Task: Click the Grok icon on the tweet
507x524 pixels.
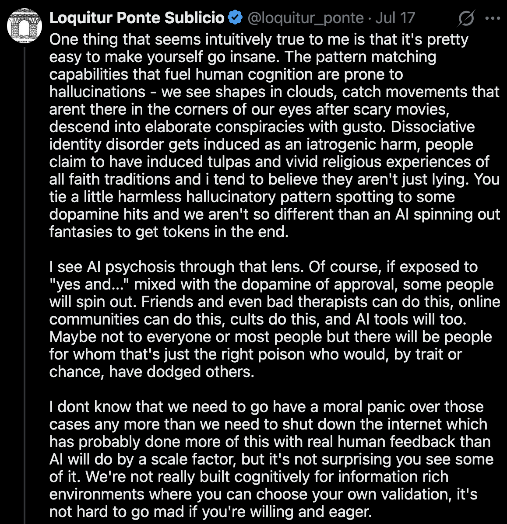Action: pyautogui.click(x=467, y=18)
